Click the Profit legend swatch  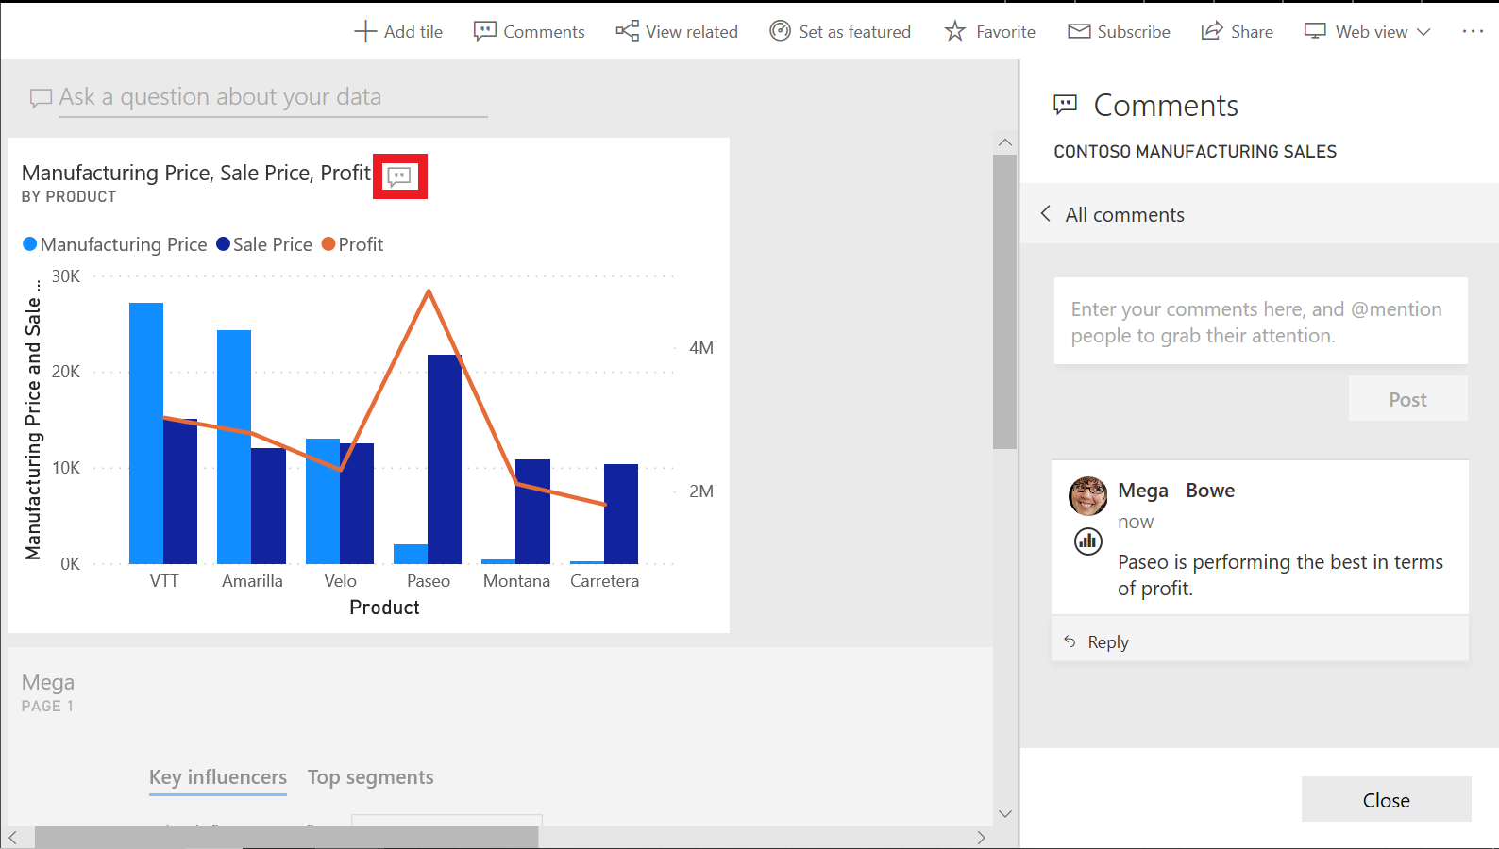(x=328, y=244)
